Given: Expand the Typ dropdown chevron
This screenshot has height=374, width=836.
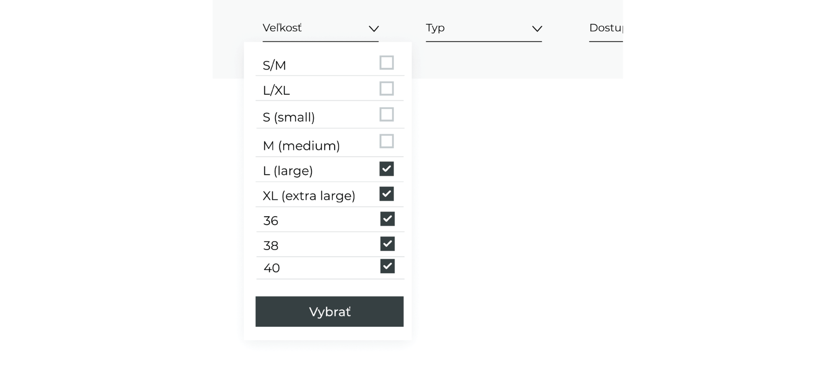Looking at the screenshot, I should click(537, 29).
